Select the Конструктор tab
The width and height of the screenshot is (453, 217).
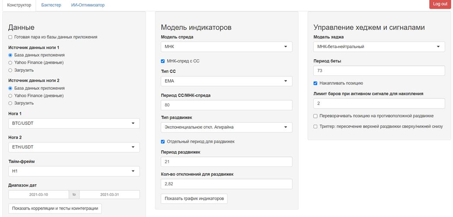19,5
